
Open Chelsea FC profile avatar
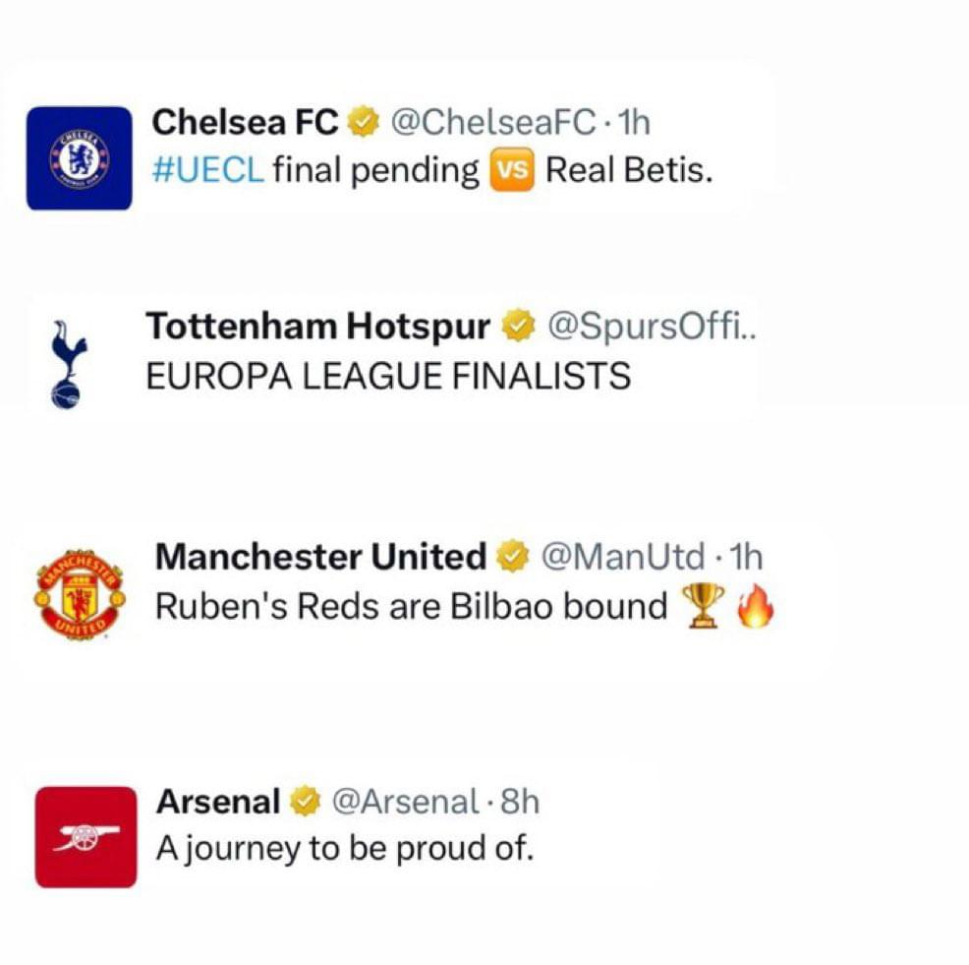pos(79,158)
